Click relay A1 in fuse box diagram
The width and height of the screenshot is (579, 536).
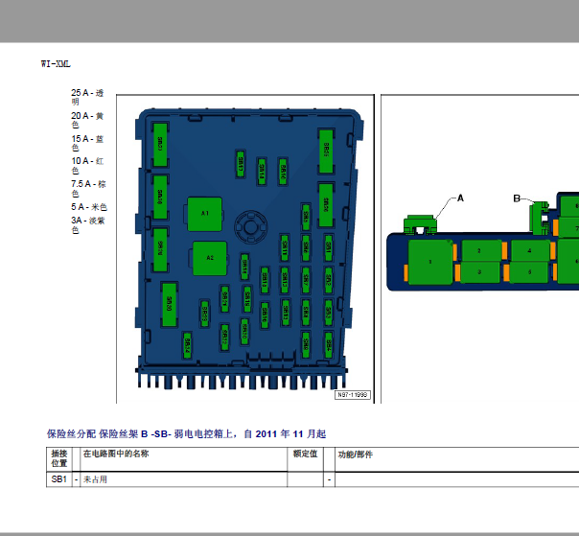pos(205,214)
